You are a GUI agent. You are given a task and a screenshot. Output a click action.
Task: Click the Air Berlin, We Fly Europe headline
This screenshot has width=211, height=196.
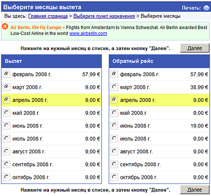tap(36, 27)
